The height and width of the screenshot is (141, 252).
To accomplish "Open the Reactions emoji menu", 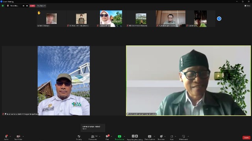I will click(161, 136).
